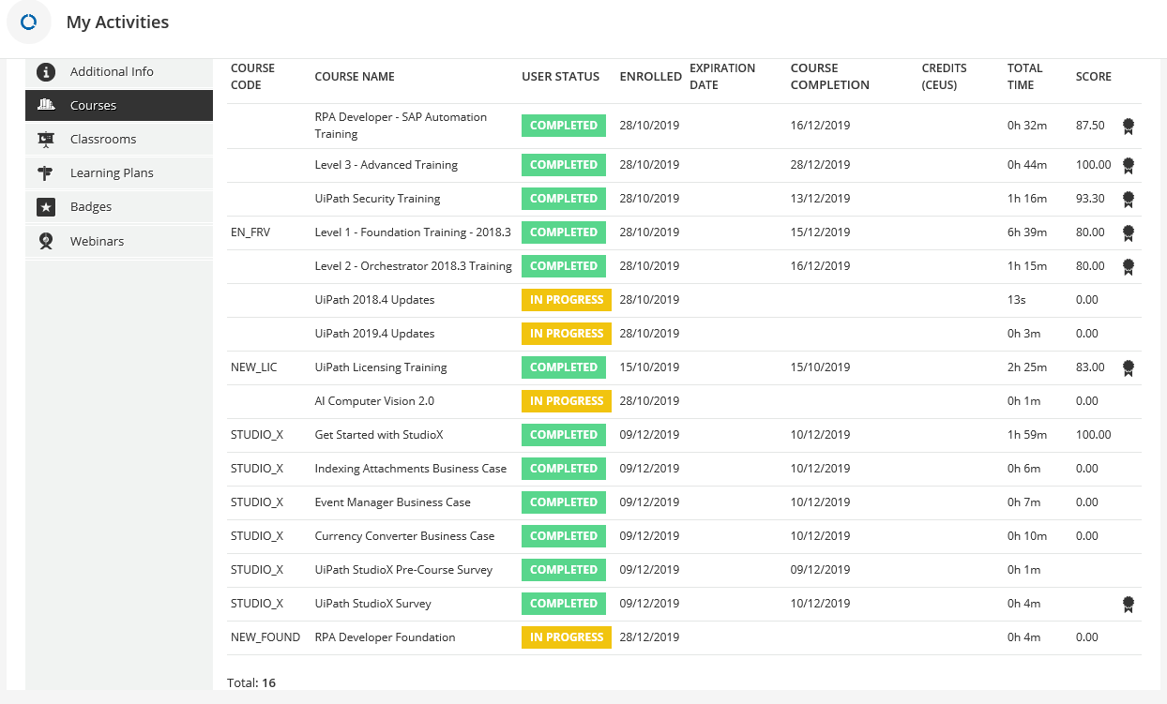
Task: Open UiPath StudioX Pre-Course Survey
Action: tap(403, 570)
